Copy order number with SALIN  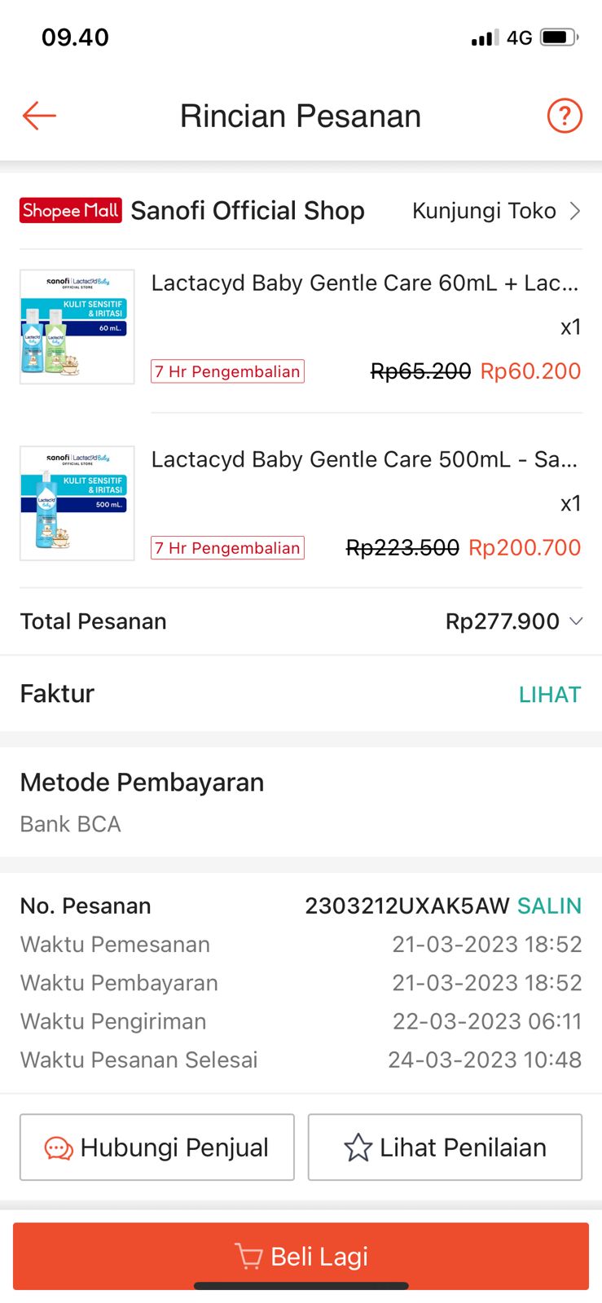(x=549, y=906)
